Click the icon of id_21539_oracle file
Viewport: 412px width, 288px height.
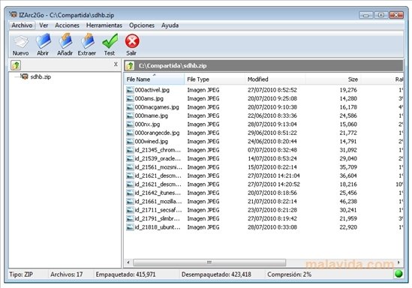point(130,159)
